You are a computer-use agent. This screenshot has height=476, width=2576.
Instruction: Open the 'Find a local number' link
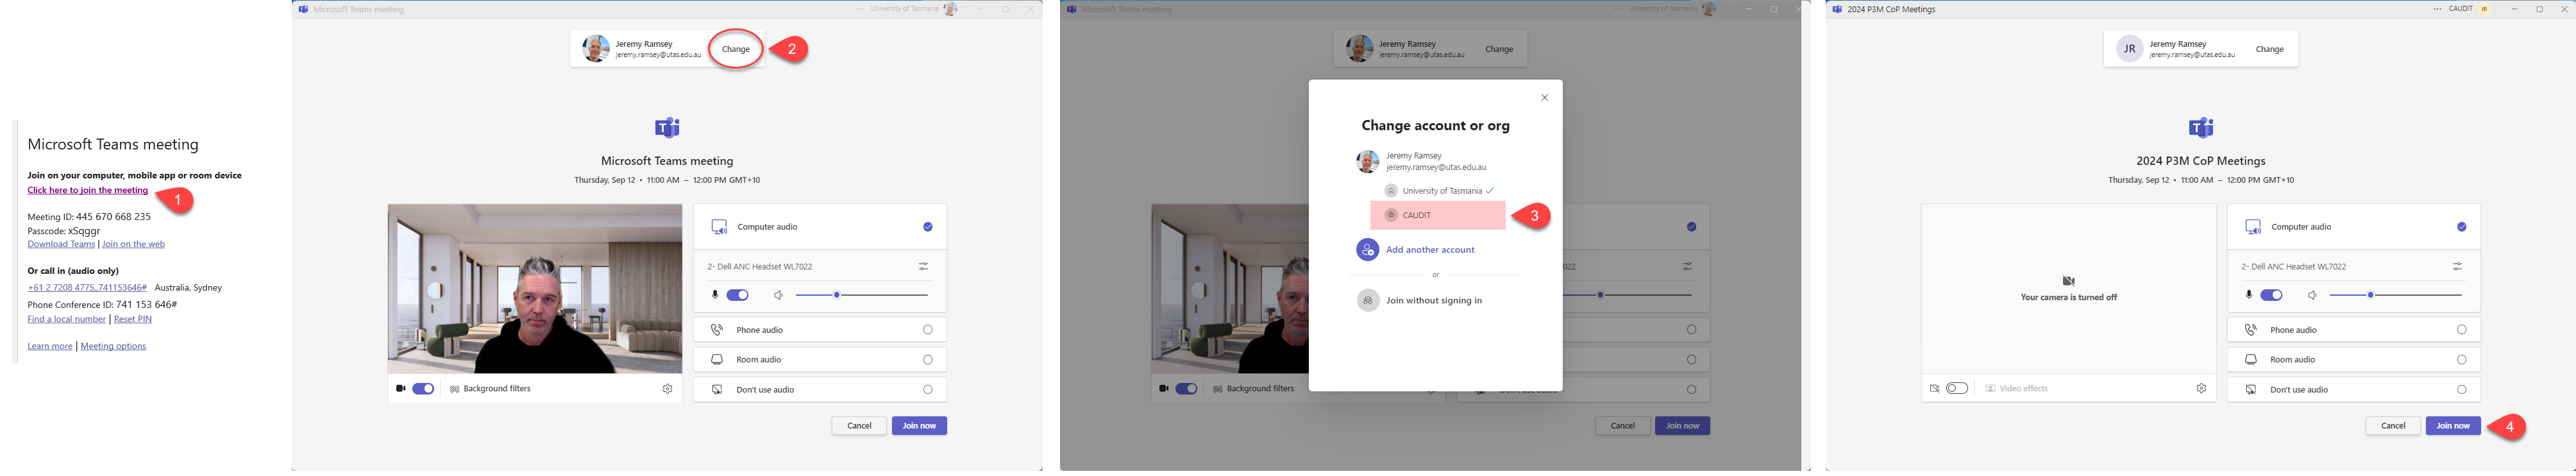[67, 319]
